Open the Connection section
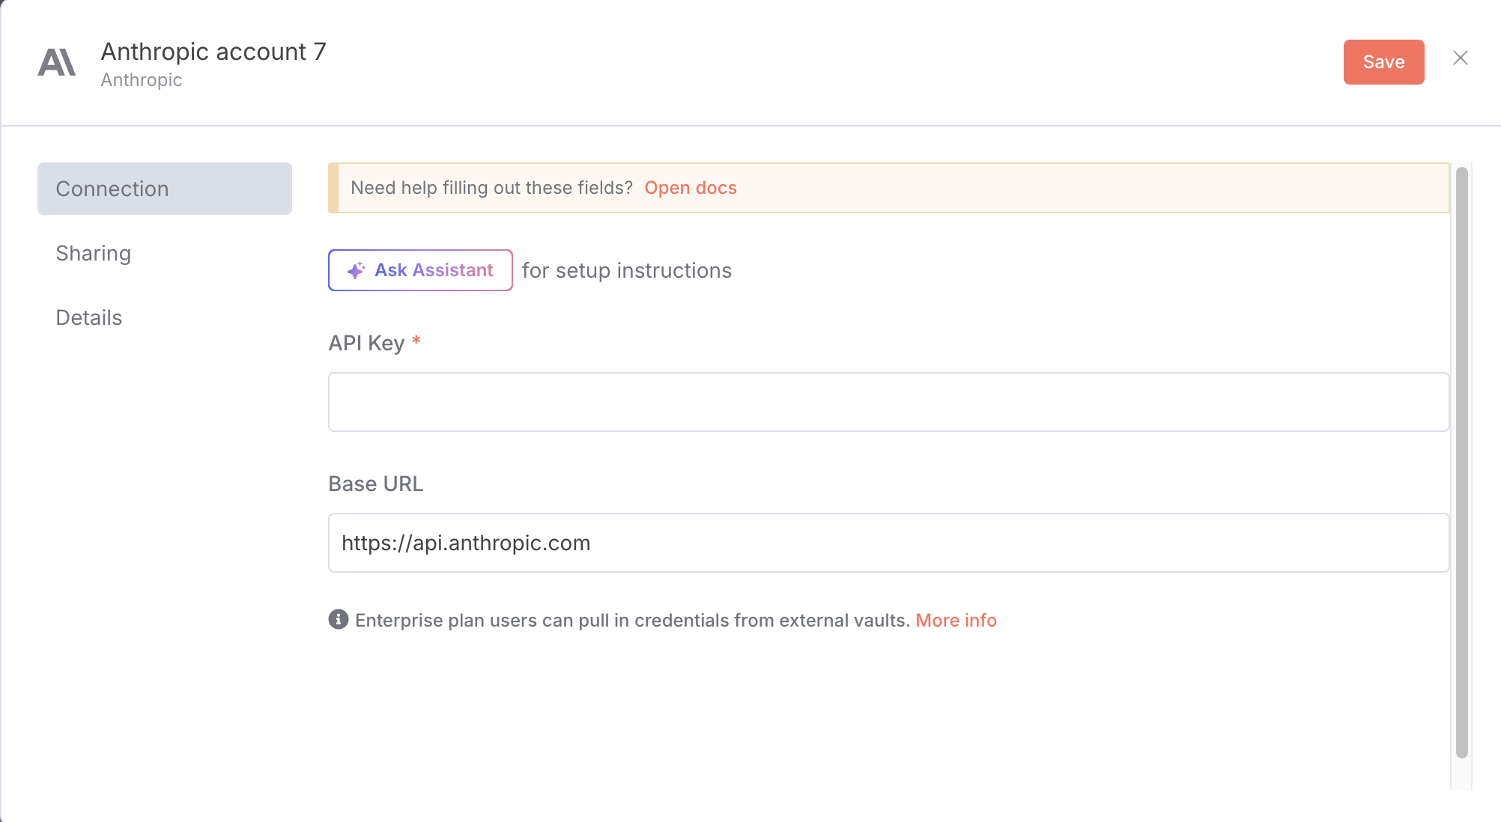This screenshot has width=1501, height=822. pyautogui.click(x=165, y=189)
